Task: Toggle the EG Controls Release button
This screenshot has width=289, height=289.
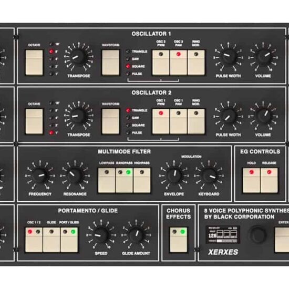Action: click(x=269, y=180)
